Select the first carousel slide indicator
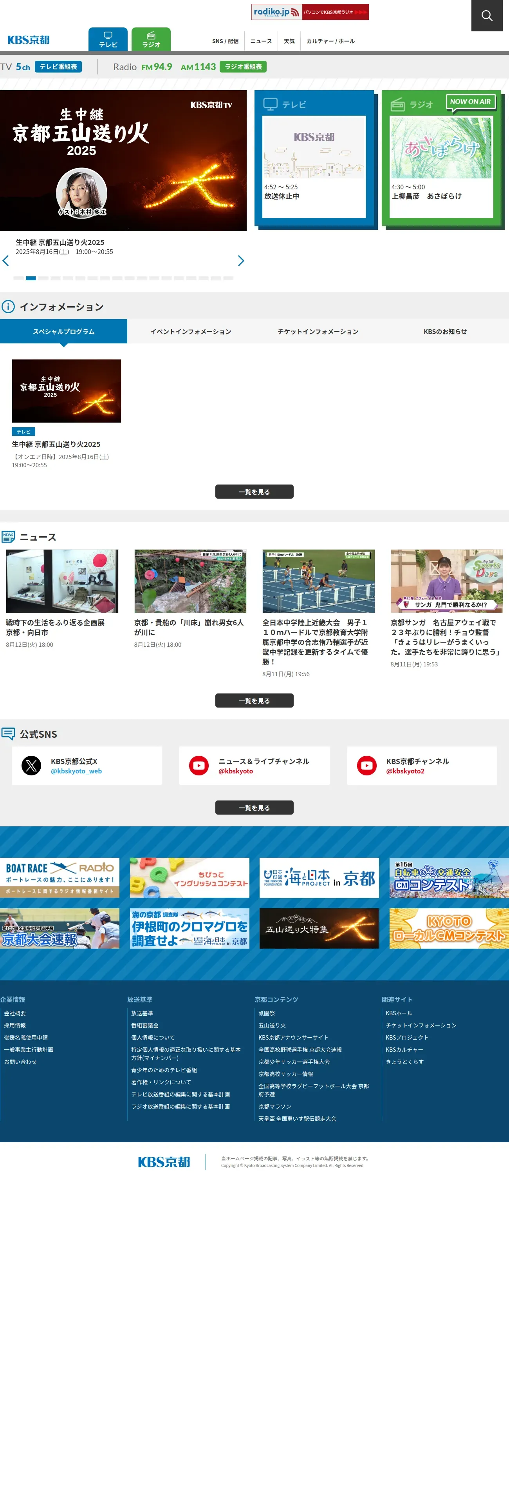 18,278
